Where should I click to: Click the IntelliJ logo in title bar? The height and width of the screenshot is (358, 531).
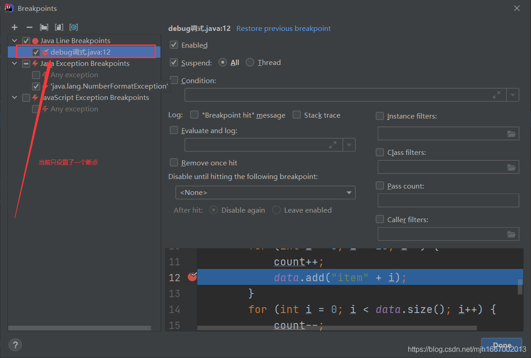pos(9,8)
